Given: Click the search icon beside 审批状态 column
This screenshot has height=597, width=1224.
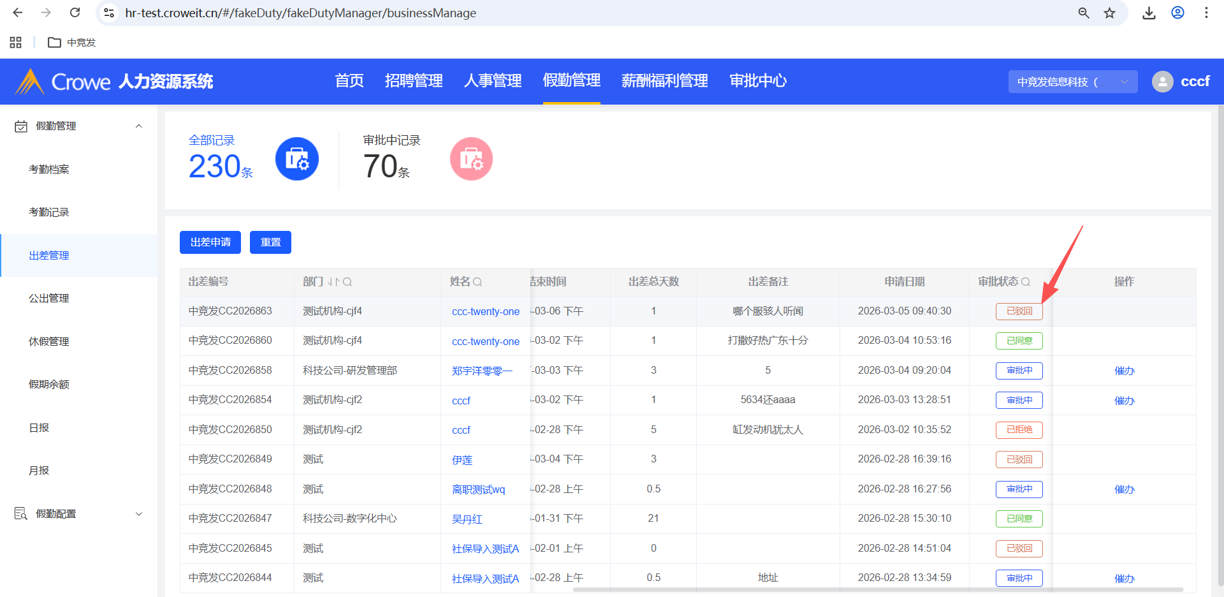Looking at the screenshot, I should click(1026, 282).
